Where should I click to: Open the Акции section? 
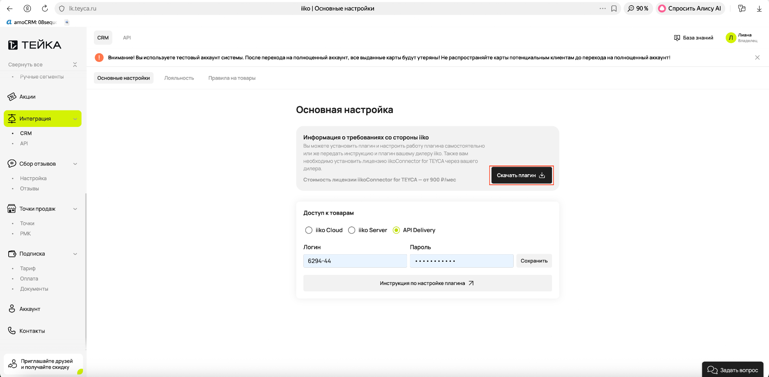point(27,97)
